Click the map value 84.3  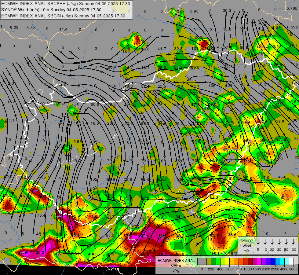(214, 198)
